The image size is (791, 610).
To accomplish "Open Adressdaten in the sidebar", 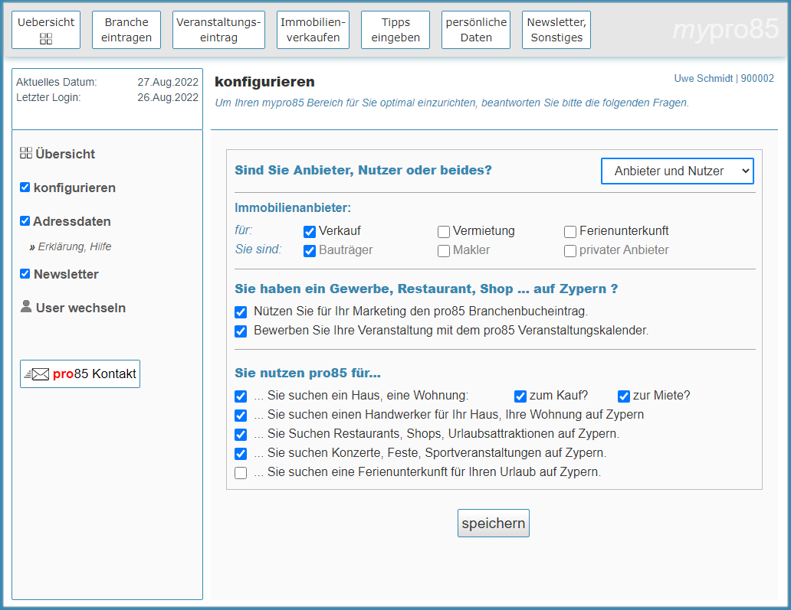I will click(x=71, y=221).
